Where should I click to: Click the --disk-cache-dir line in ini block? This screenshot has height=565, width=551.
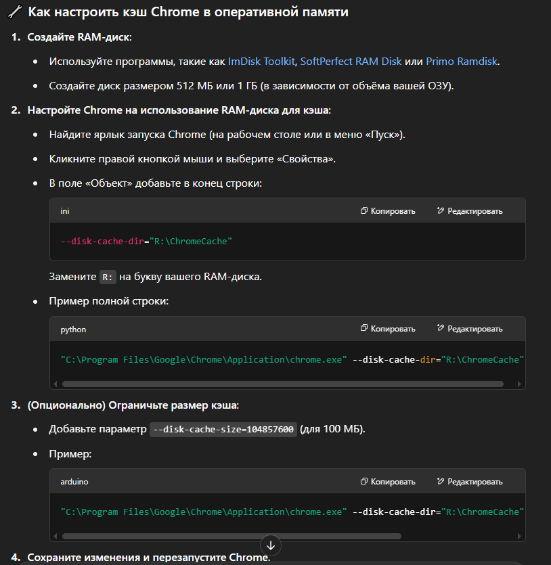(x=146, y=241)
